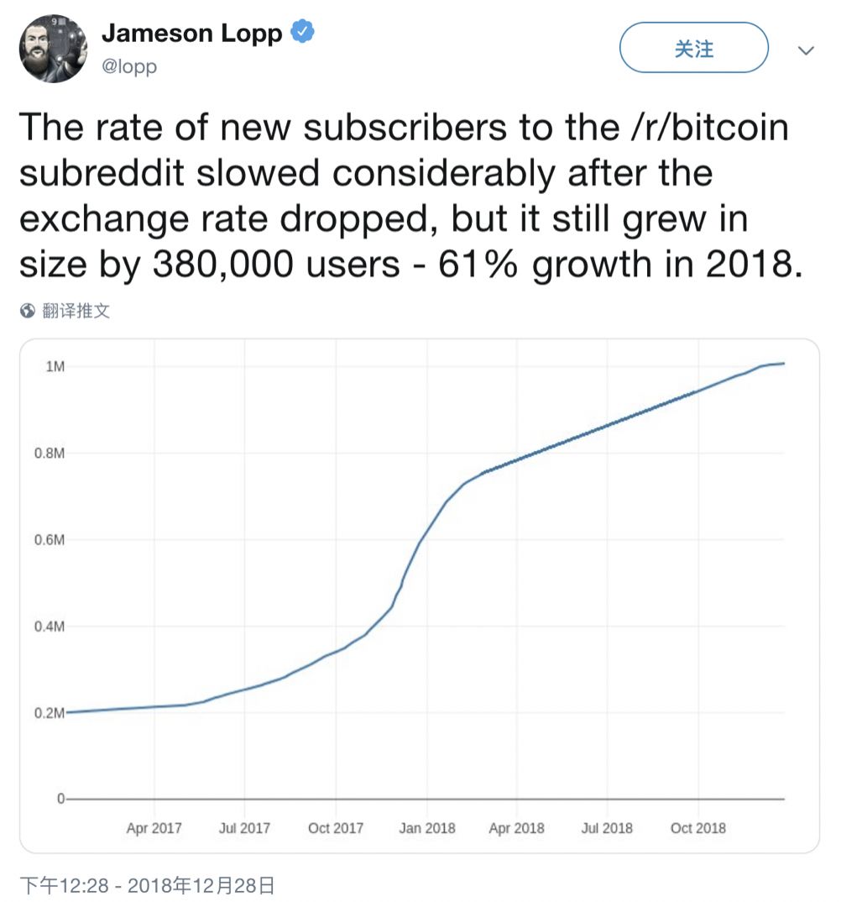The width and height of the screenshot is (841, 902).
Task: Click the tweet text about /r/bitcoin subscribers
Action: point(405,196)
